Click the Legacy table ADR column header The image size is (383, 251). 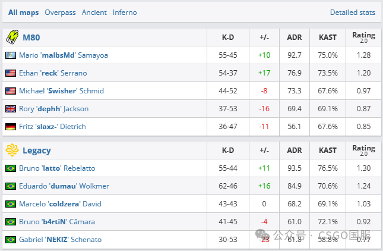pos(295,150)
